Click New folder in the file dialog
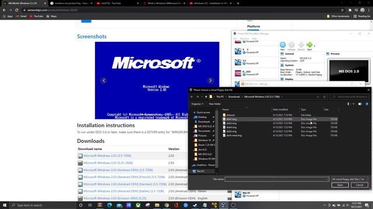 click(x=214, y=104)
